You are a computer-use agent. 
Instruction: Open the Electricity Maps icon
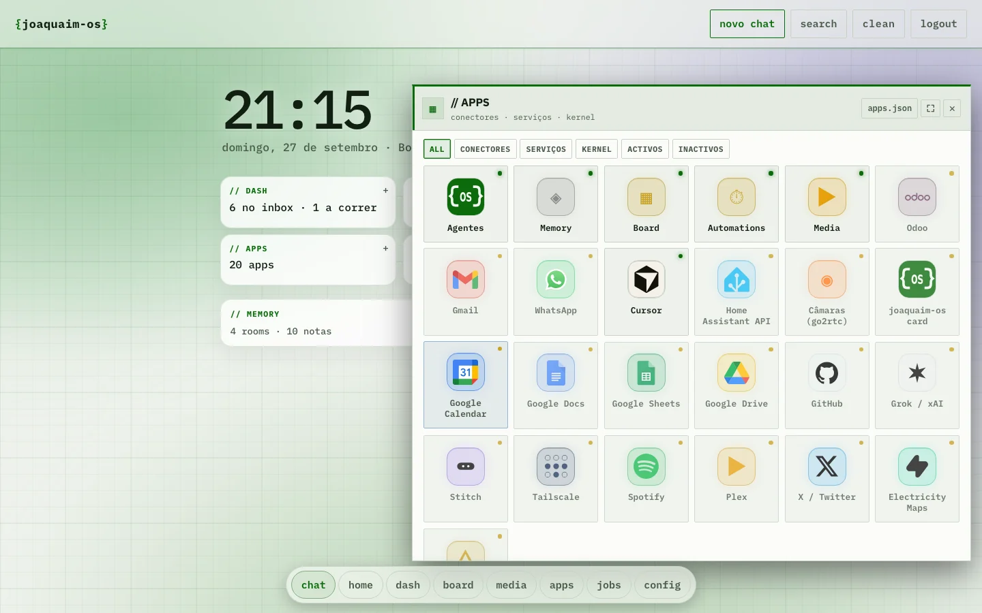pyautogui.click(x=917, y=466)
